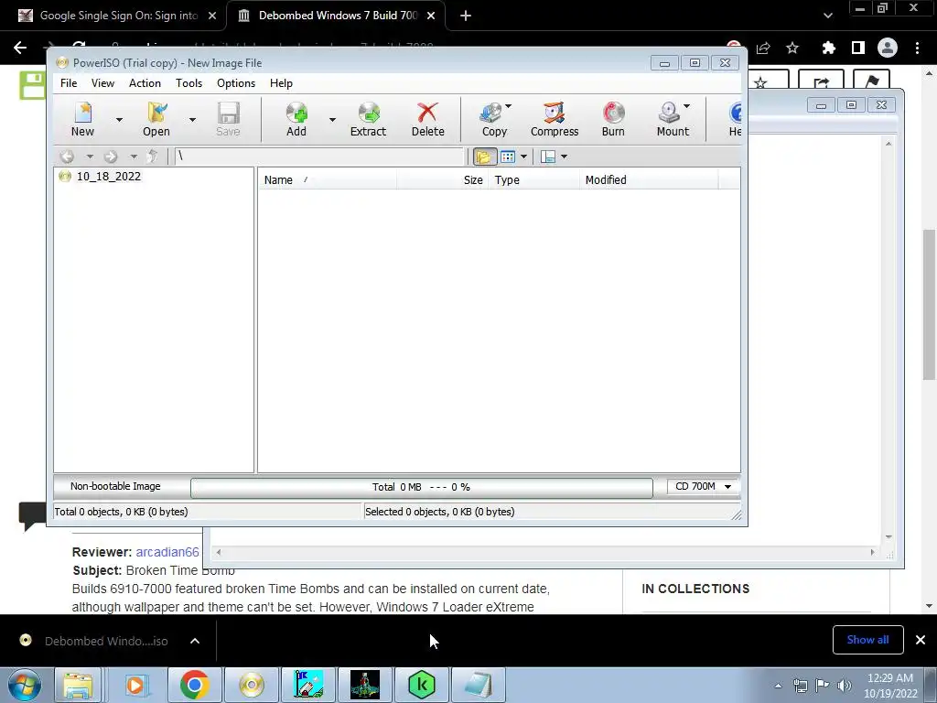Image resolution: width=937 pixels, height=703 pixels.
Task: Click the red Delete toolbar icon
Action: pyautogui.click(x=428, y=119)
